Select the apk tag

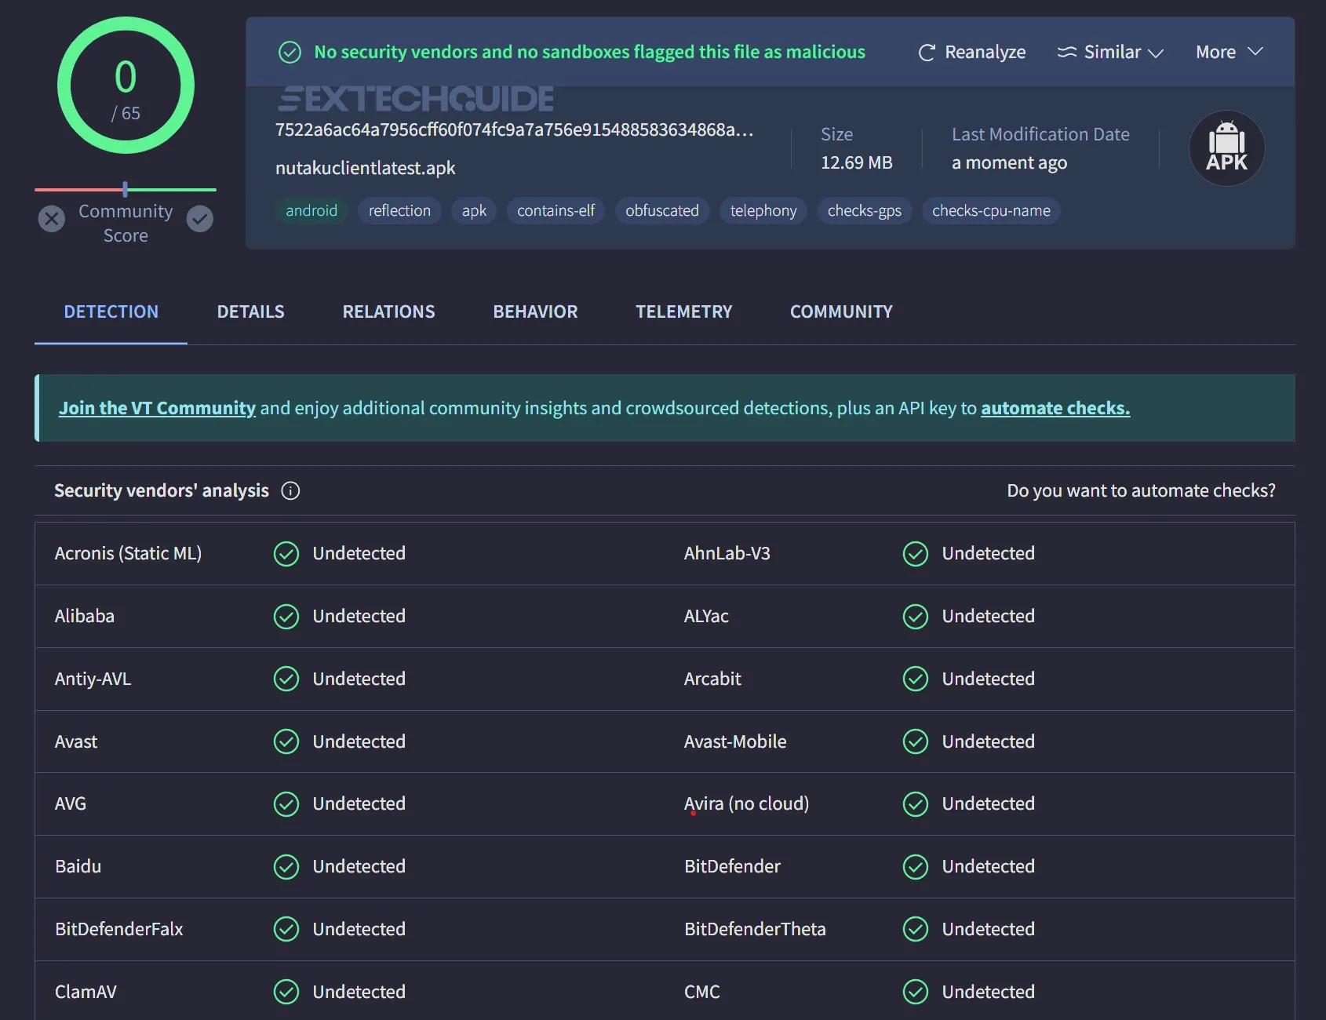coord(474,210)
